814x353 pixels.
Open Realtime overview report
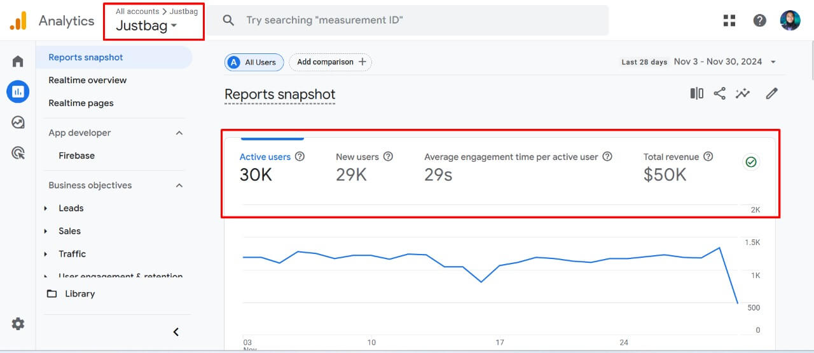(88, 80)
